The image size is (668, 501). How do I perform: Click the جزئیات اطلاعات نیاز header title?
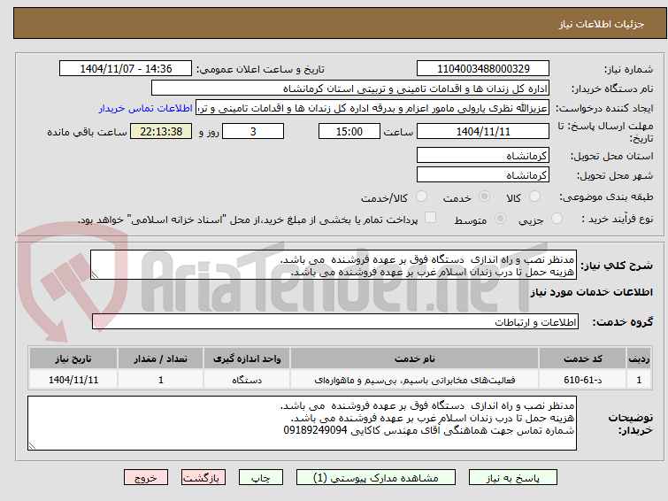[602, 24]
